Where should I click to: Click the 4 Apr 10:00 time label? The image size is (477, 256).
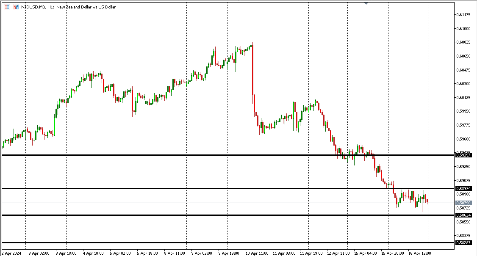coord(93,253)
